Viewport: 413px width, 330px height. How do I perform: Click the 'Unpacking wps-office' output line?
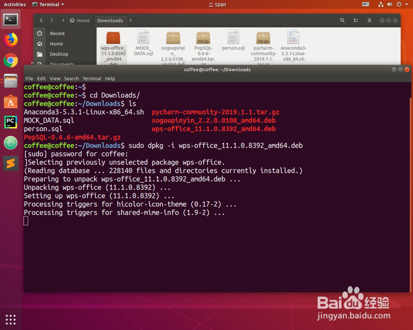97,188
